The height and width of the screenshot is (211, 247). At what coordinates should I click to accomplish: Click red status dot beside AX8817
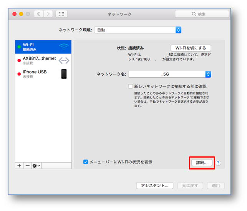[x=19, y=60]
